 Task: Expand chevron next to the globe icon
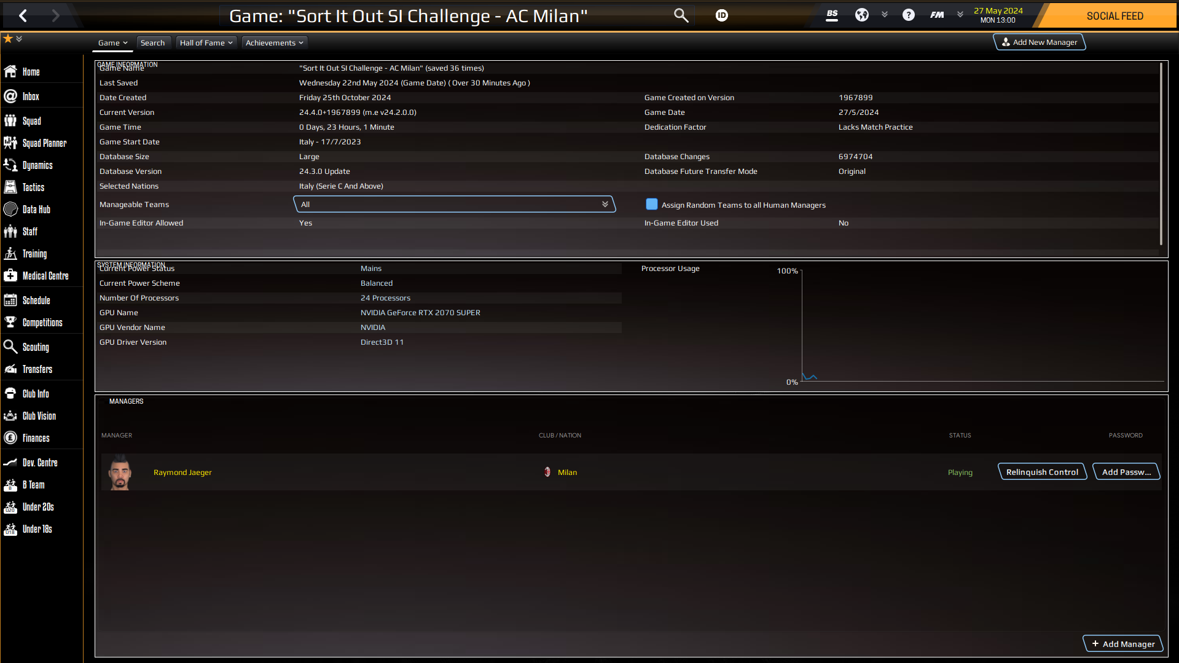[885, 15]
